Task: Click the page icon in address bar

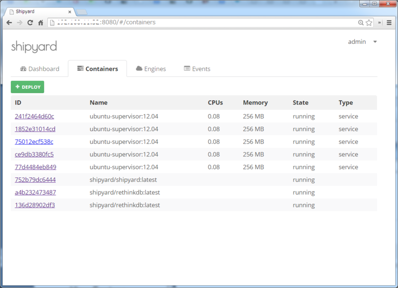Action: [x=52, y=23]
